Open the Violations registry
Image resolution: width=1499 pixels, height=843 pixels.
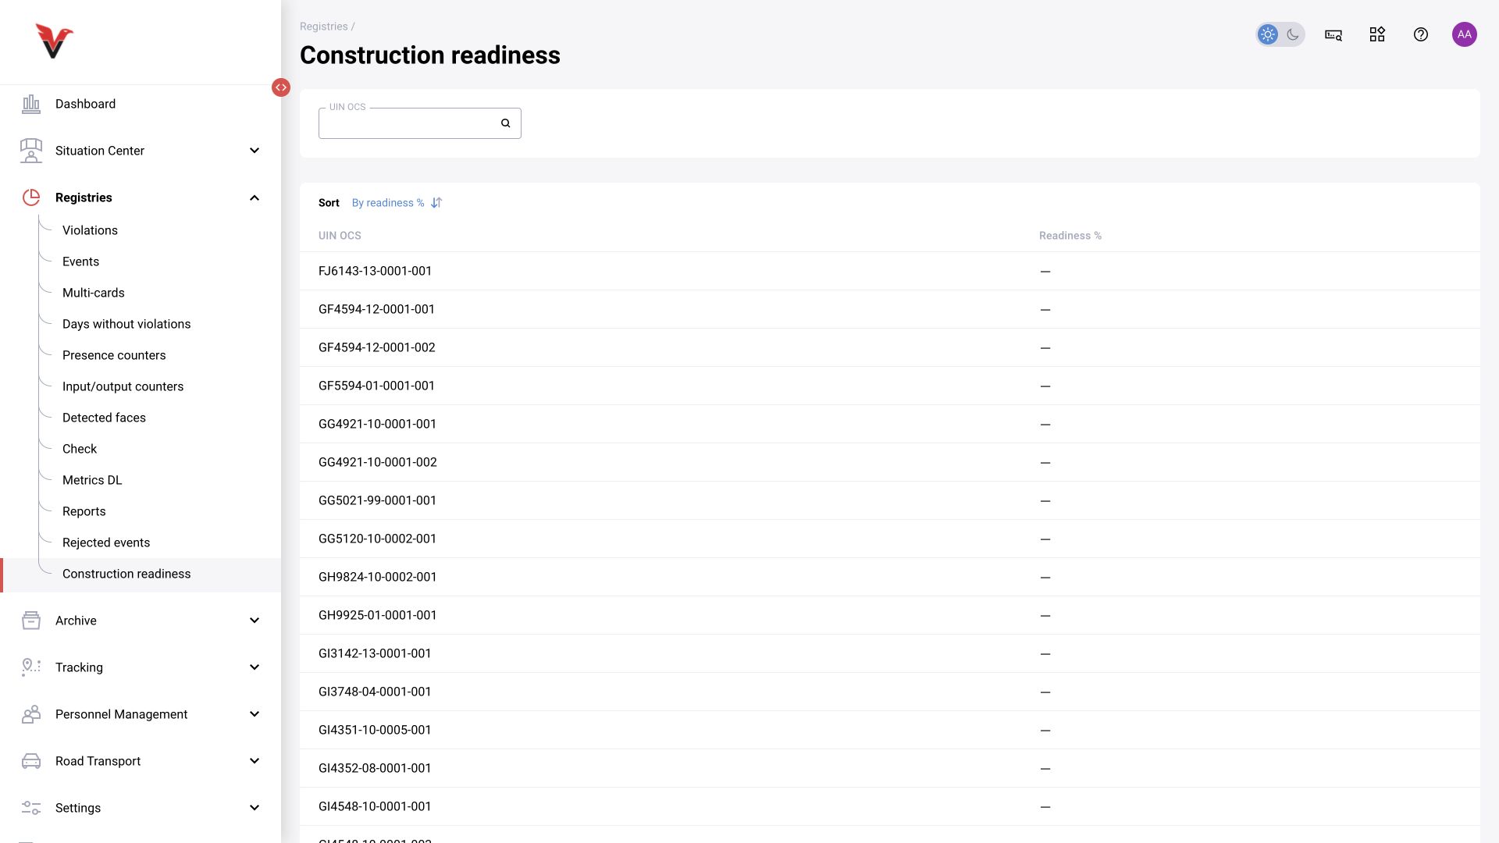pos(90,230)
